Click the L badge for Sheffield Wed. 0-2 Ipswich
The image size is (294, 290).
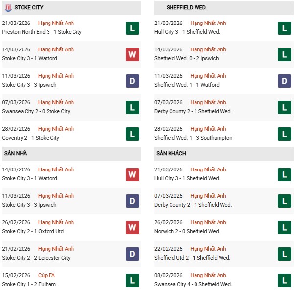coord(284,54)
